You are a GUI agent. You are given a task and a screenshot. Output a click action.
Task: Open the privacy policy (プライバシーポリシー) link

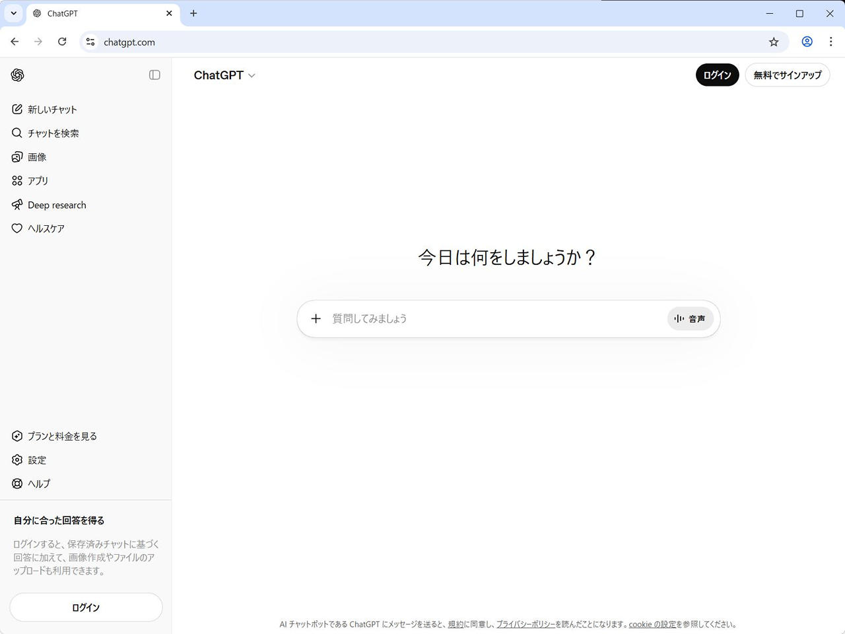pos(525,624)
